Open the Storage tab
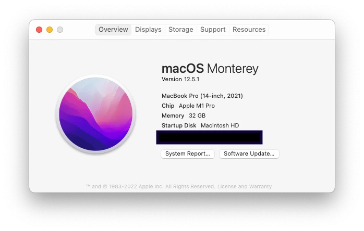This screenshot has width=364, height=231. 181,30
